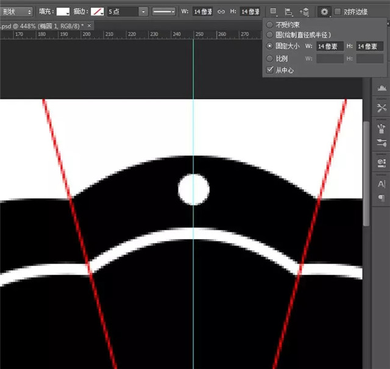Enable the 对齐边缘 checkbox

click(x=338, y=12)
